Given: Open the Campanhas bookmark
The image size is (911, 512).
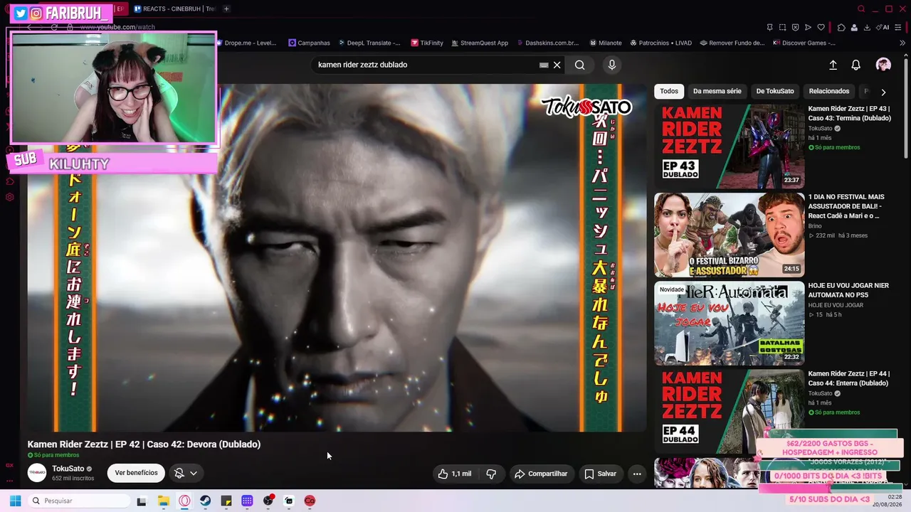Looking at the screenshot, I should (x=309, y=43).
